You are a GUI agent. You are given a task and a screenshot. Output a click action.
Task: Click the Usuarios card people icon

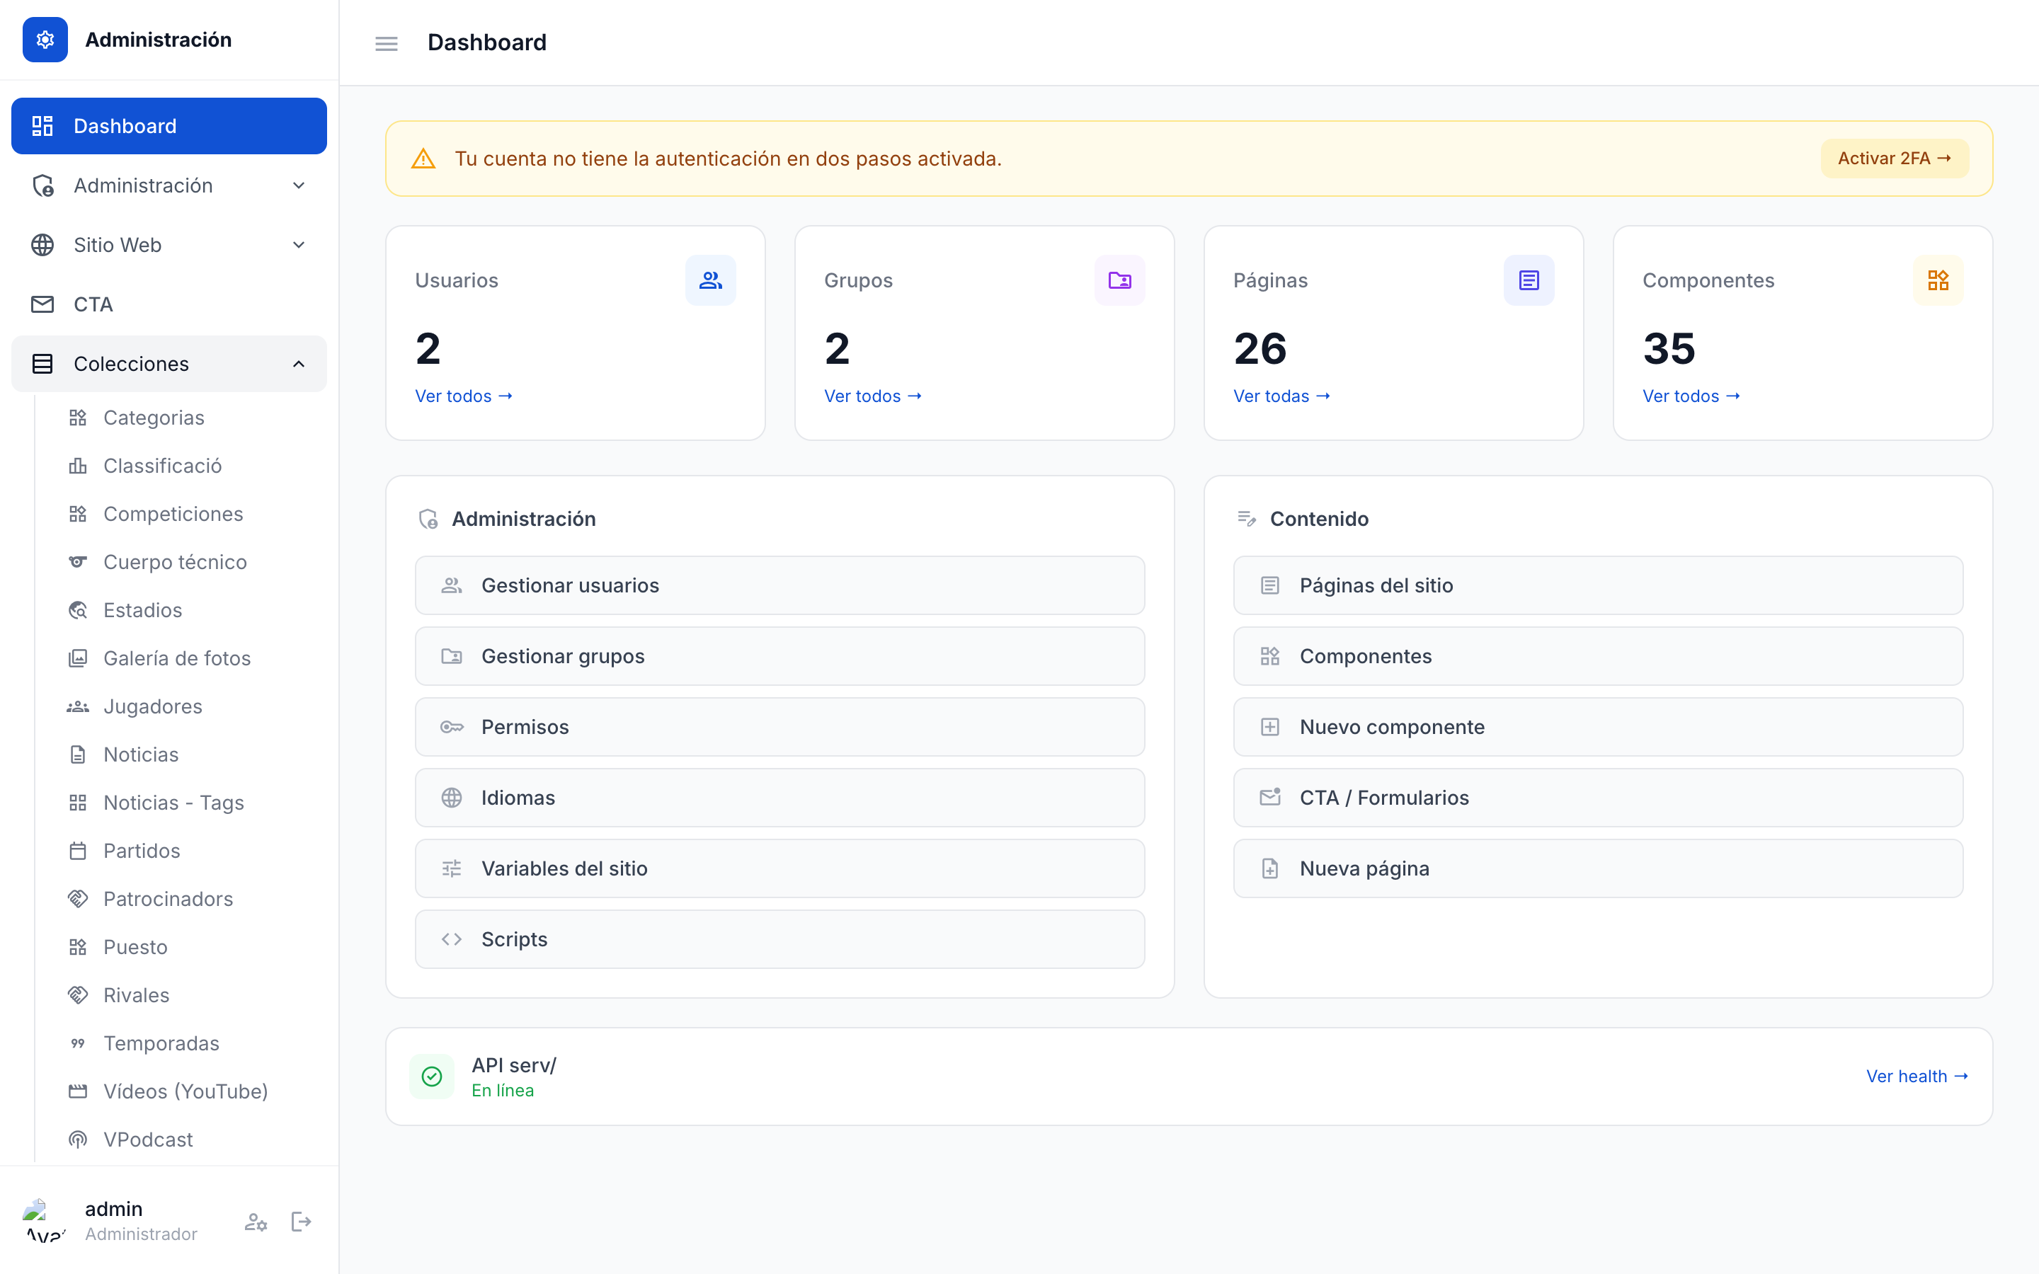click(710, 280)
